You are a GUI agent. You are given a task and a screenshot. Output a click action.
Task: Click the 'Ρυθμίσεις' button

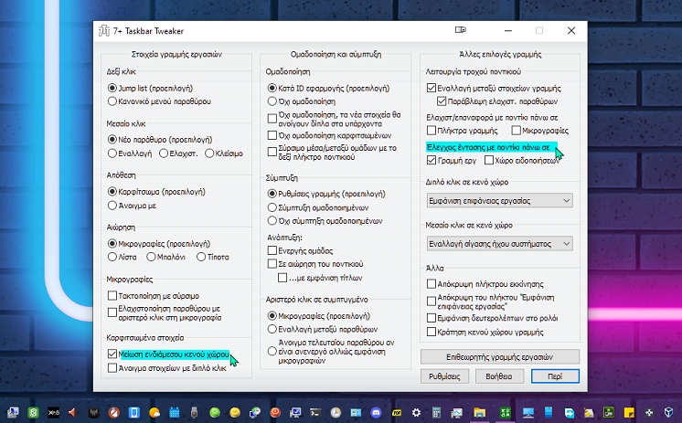click(444, 376)
